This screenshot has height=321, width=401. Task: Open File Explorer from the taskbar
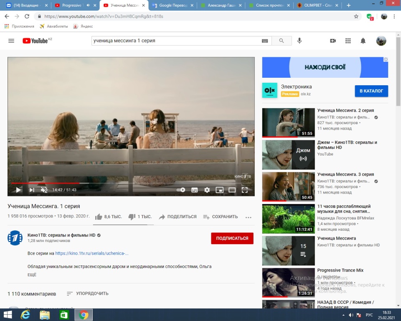tap(45, 315)
